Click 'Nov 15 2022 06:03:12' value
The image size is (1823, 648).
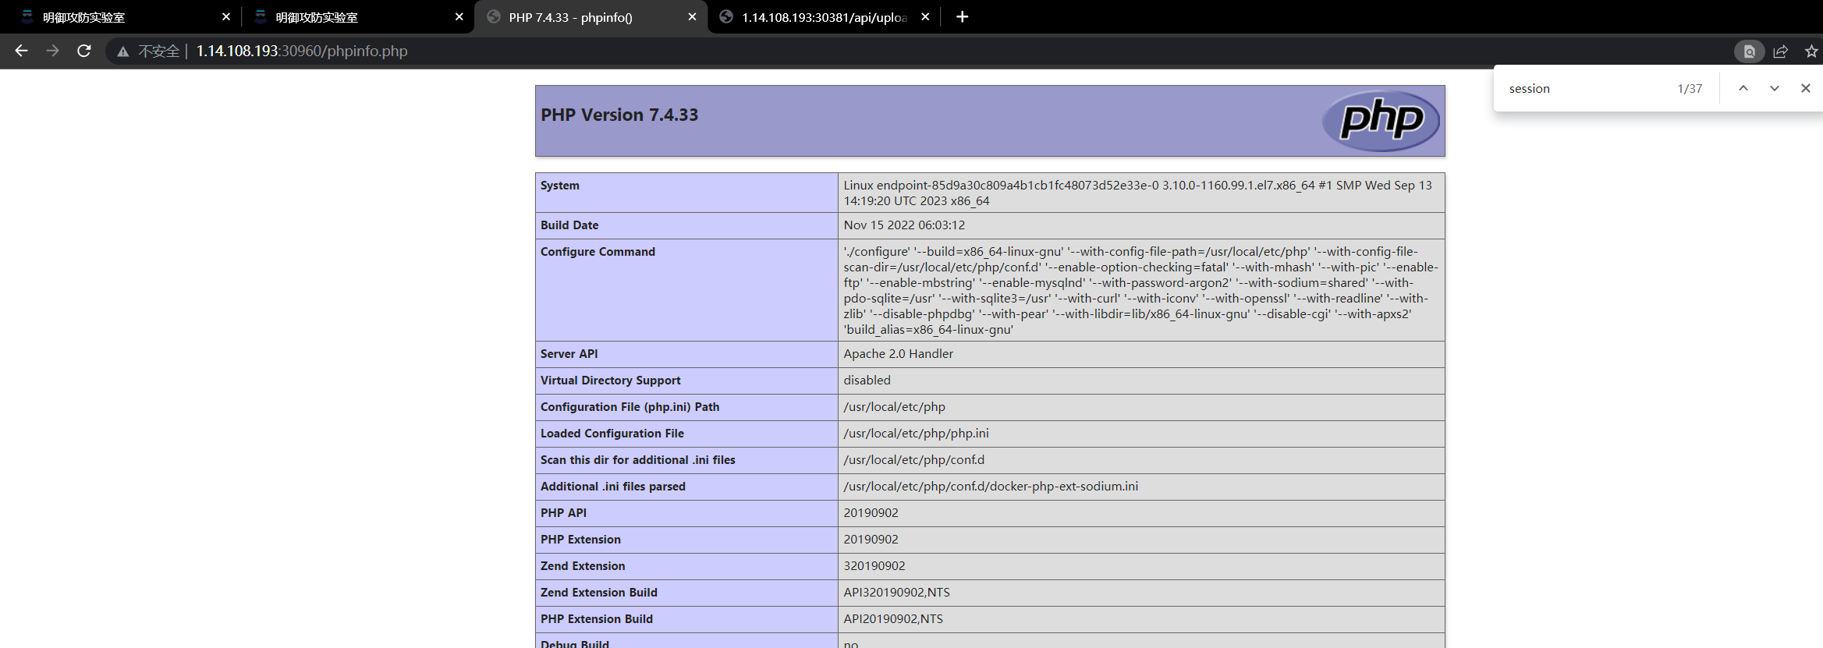coord(904,225)
